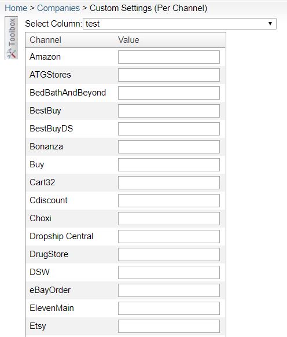Open the Toolbox side panel icon
This screenshot has height=337, width=287.
coord(12,38)
